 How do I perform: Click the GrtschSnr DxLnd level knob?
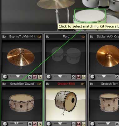point(5,124)
